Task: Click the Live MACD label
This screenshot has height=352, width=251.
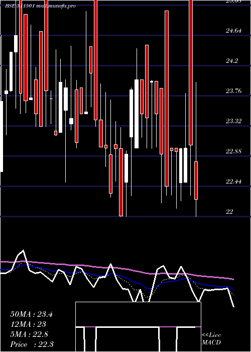Action: pyautogui.click(x=211, y=339)
